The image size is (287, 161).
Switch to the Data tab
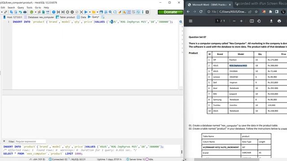[x=82, y=17]
